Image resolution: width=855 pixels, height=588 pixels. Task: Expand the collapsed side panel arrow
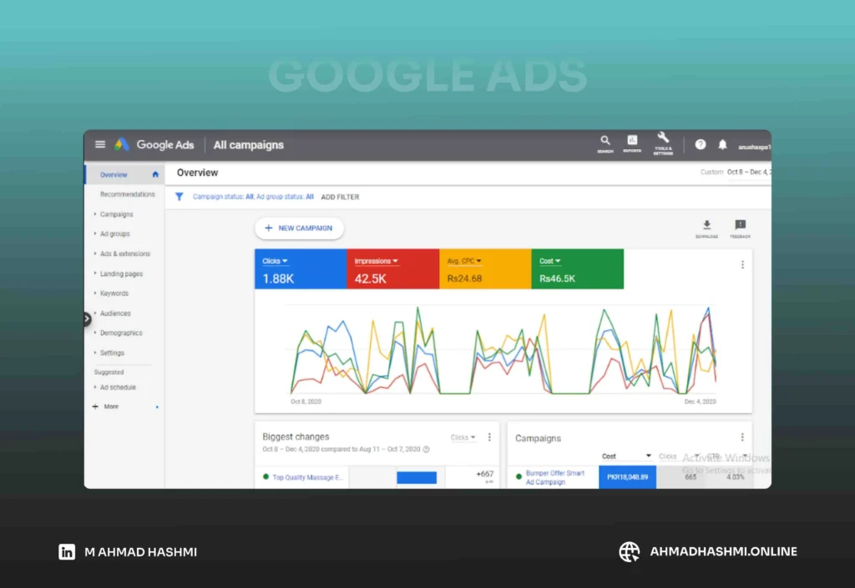87,319
